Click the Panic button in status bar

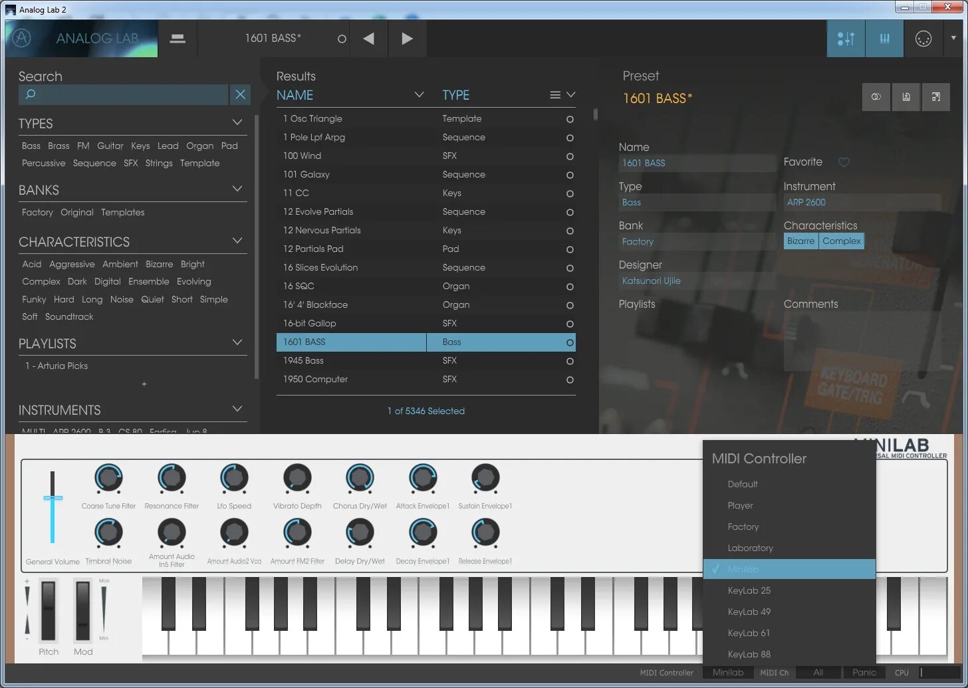(x=864, y=673)
